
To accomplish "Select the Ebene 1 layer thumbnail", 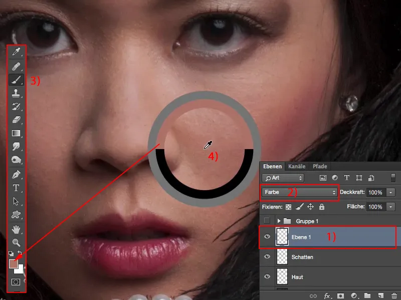I will pyautogui.click(x=282, y=237).
